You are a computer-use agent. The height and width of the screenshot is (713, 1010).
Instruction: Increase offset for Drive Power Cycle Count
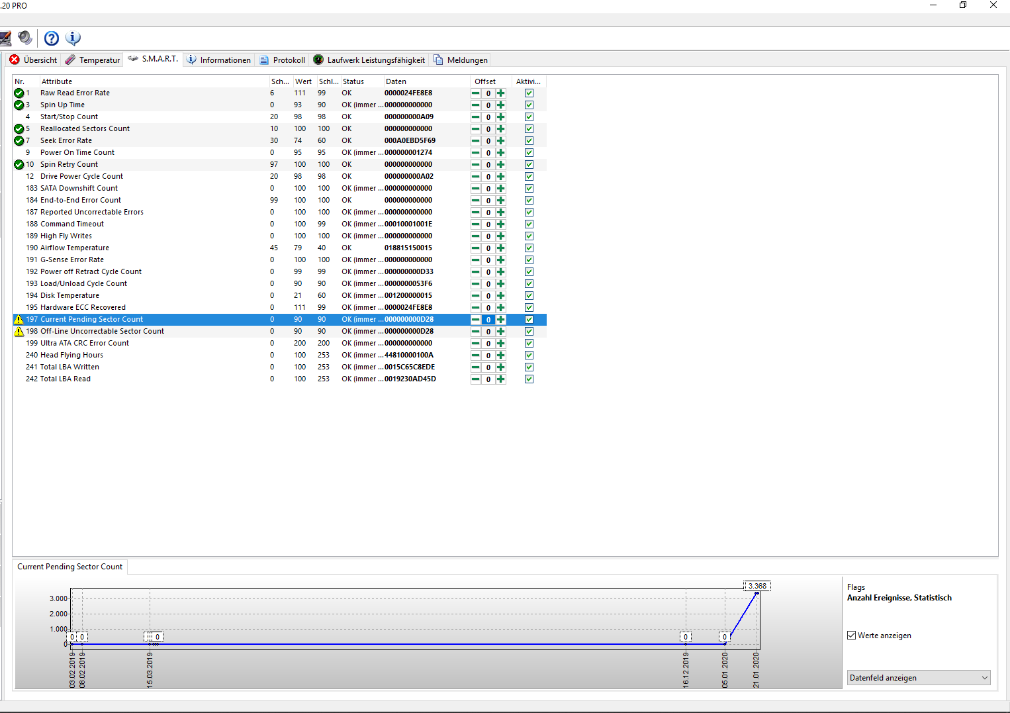coord(501,177)
